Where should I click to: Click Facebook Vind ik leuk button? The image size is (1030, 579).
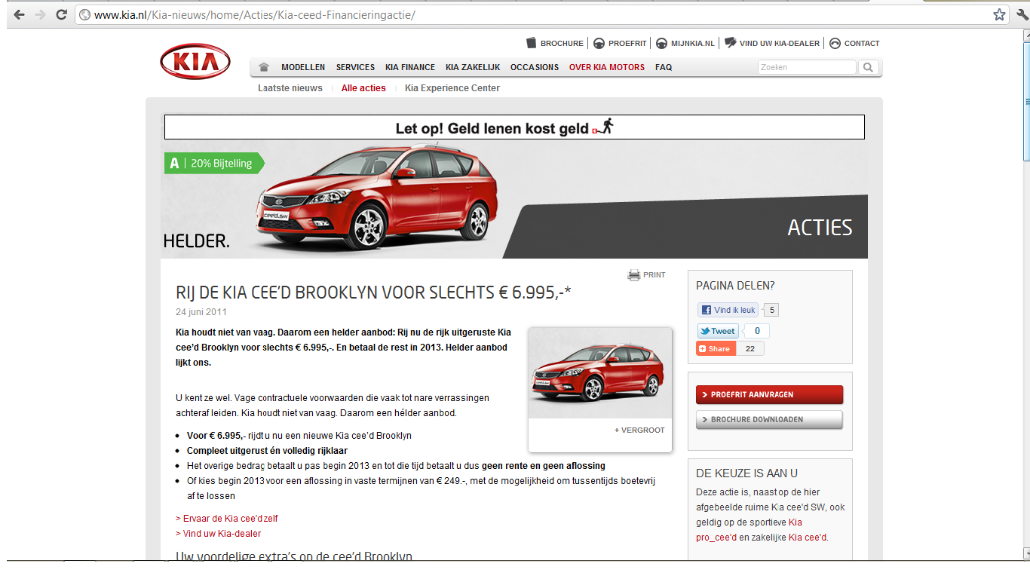click(728, 310)
